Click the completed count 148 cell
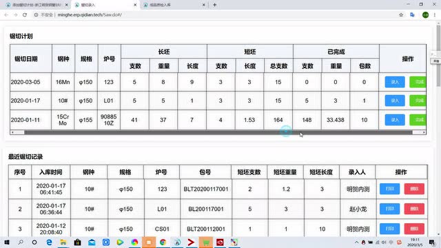Viewport: 441px width, 248px height. [307, 120]
